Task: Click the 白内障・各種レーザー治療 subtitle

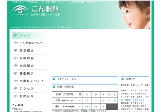Action: pyautogui.click(x=45, y=15)
